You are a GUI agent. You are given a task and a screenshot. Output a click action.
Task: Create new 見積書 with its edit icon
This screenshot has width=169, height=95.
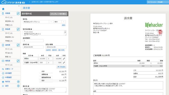(x=18, y=13)
